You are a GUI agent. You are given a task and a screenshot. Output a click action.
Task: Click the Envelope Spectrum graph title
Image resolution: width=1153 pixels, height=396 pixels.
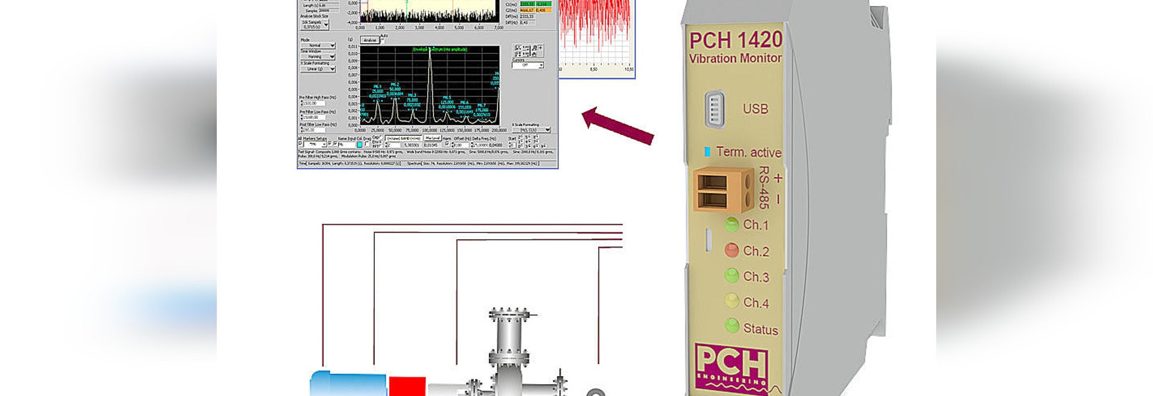point(440,49)
